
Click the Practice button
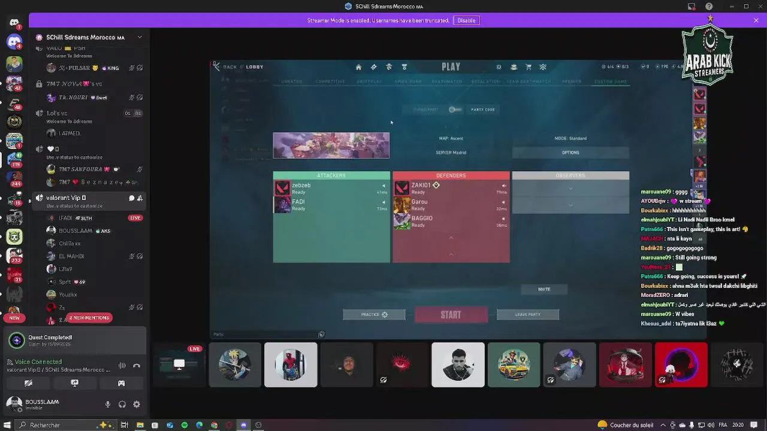(x=374, y=314)
